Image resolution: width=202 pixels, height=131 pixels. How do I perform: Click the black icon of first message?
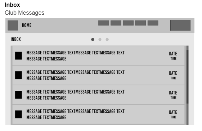[18, 56]
